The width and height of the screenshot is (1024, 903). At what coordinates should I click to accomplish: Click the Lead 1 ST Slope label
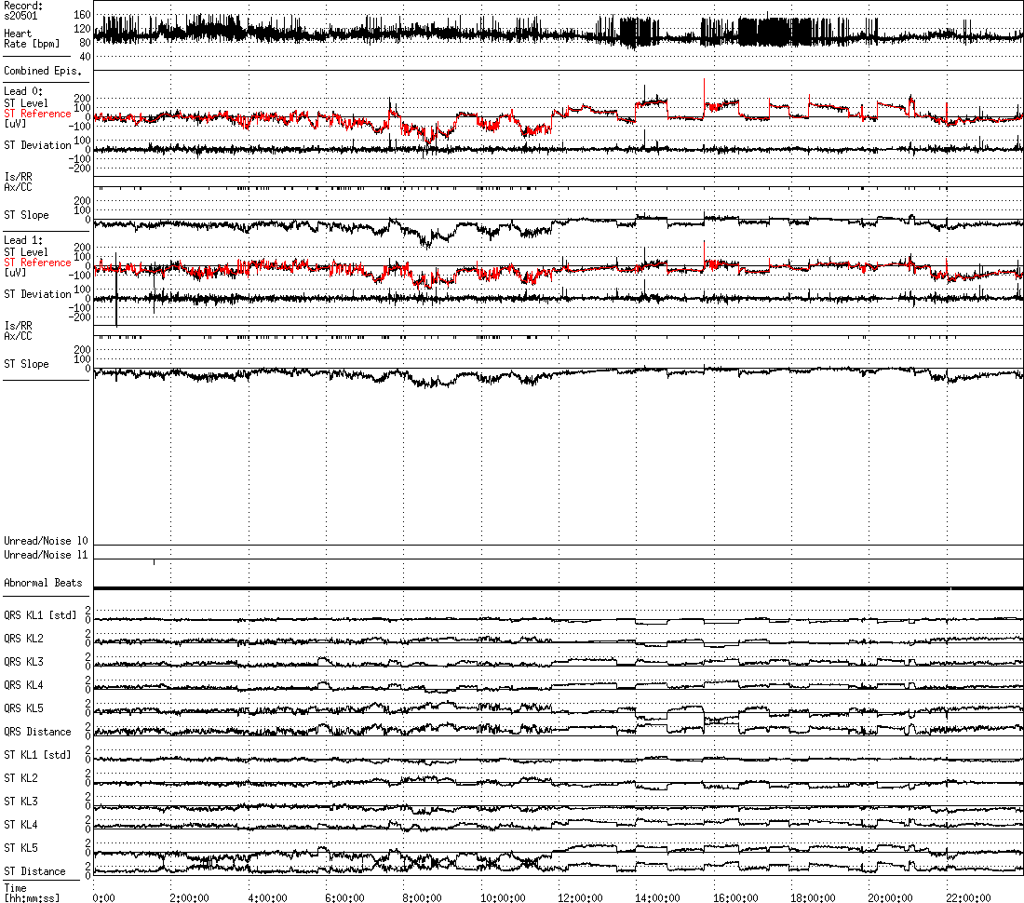(26, 364)
